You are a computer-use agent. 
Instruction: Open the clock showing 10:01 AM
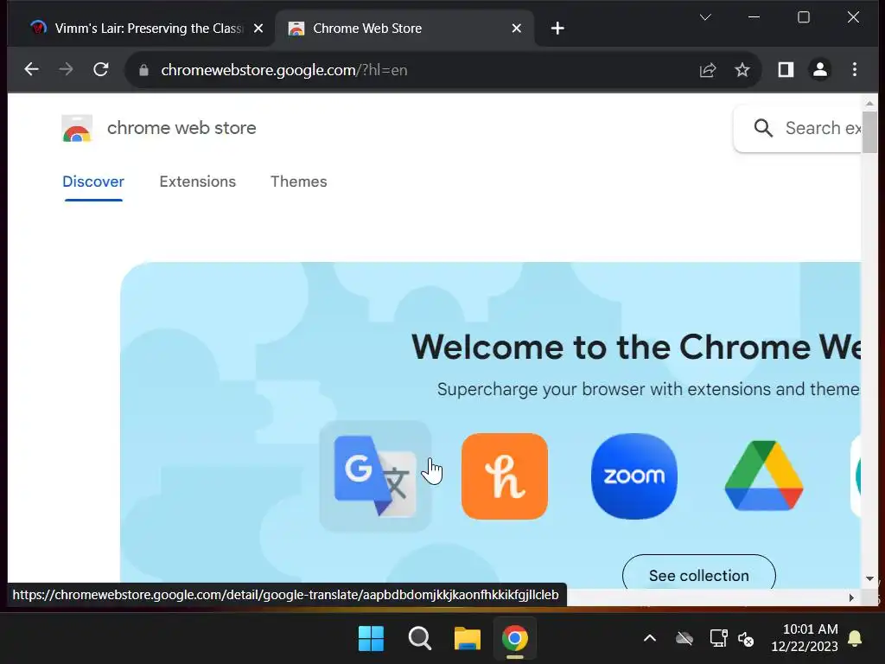(x=805, y=638)
